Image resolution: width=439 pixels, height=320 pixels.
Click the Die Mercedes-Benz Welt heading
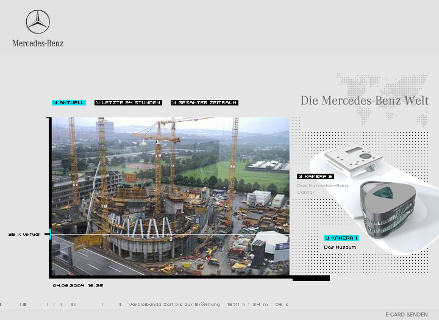(365, 101)
